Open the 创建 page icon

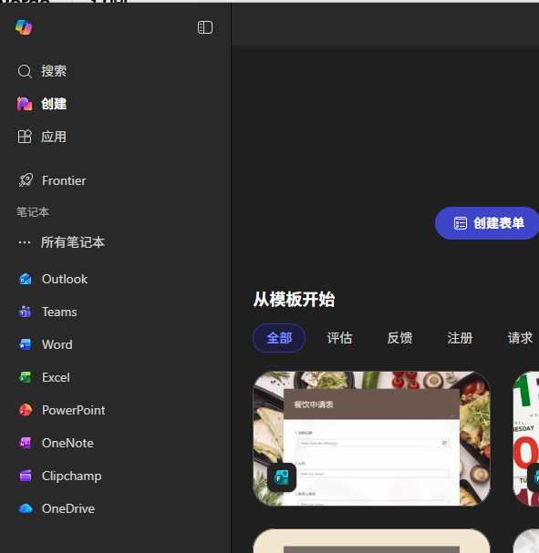tap(25, 104)
